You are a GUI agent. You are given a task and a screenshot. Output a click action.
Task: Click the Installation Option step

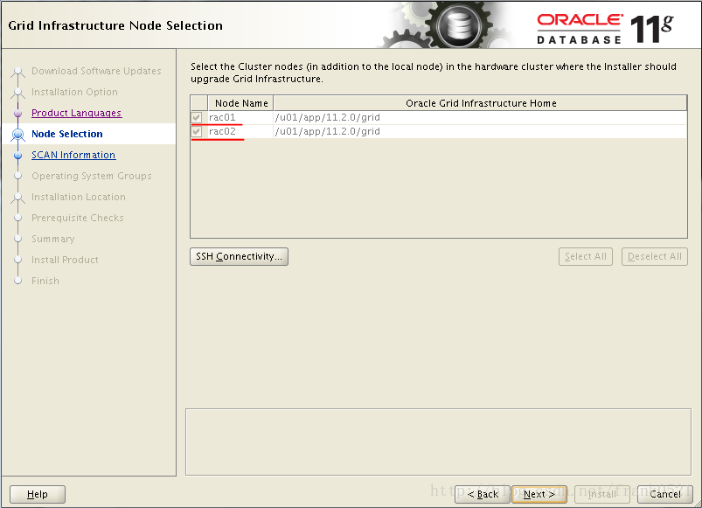coord(75,92)
